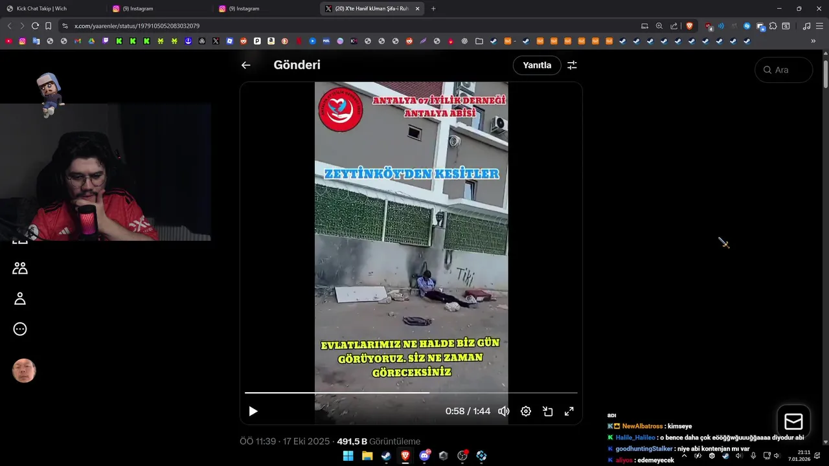Open Extensions puzzle-piece menu
The height and width of the screenshot is (466, 829).
[773, 26]
